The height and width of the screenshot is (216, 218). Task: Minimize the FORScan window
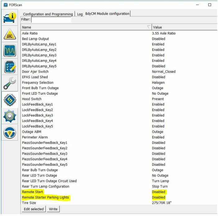tap(197, 5)
